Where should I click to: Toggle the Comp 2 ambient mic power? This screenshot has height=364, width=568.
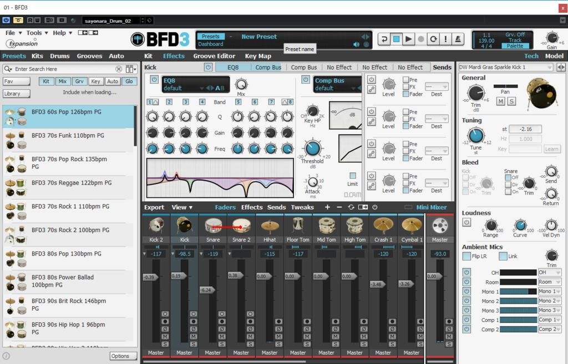click(466, 329)
